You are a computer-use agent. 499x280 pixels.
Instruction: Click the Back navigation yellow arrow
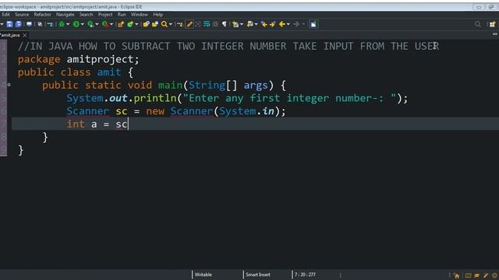(281, 24)
